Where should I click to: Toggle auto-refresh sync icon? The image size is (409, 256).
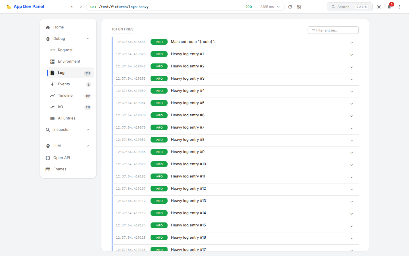299,7
